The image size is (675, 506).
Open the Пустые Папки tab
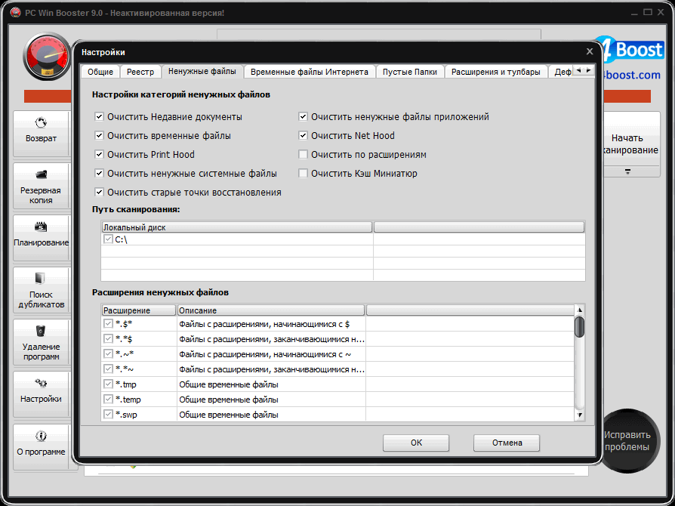click(x=410, y=72)
